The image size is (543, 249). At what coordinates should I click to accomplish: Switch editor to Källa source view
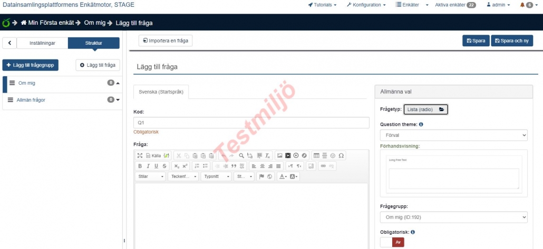coord(153,156)
